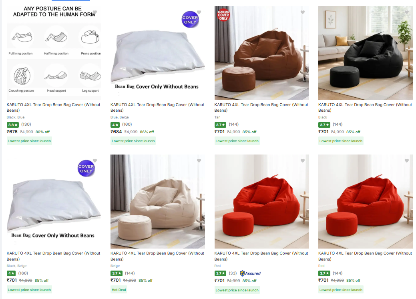Click the (33) reviews count
This screenshot has width=416, height=299.
[x=233, y=273]
